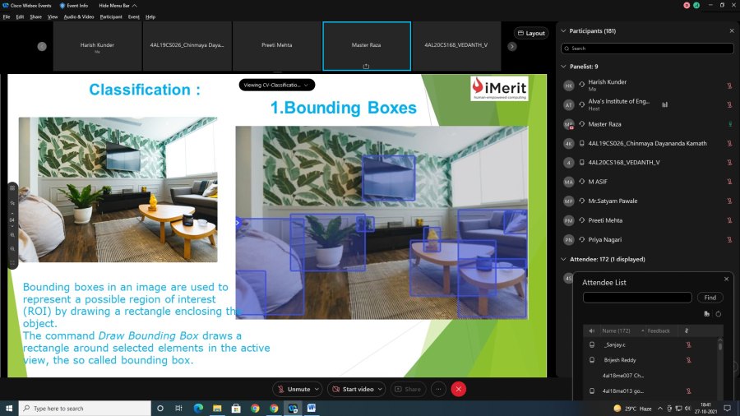Image resolution: width=740 pixels, height=416 pixels.
Task: Collapse the Participants panel header
Action: (563, 30)
